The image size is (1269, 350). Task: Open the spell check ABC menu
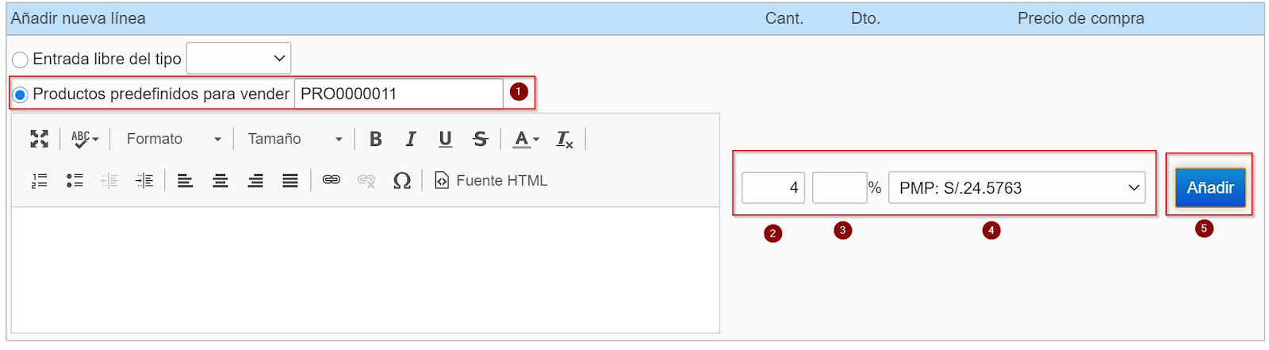85,139
